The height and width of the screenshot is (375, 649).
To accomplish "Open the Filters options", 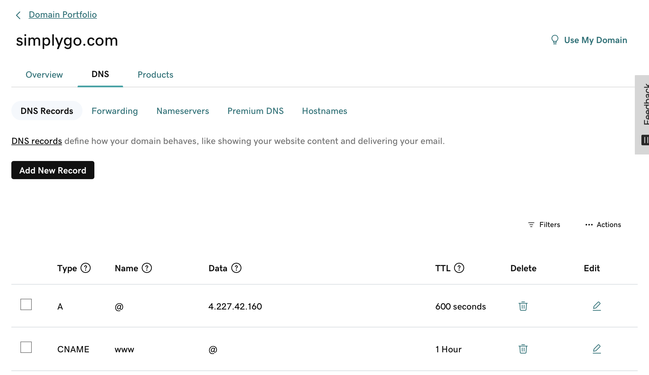I will (544, 224).
